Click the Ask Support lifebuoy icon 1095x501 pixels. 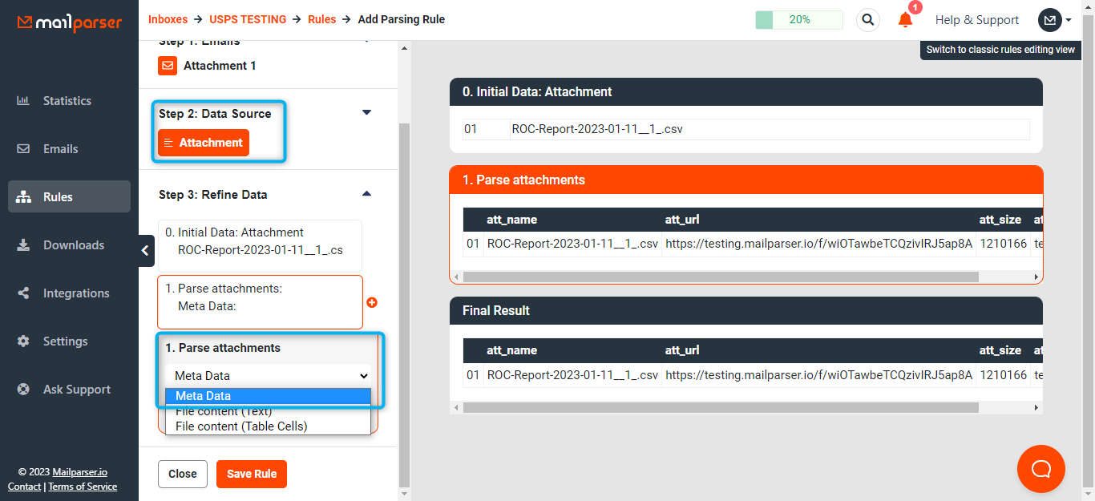pos(23,390)
